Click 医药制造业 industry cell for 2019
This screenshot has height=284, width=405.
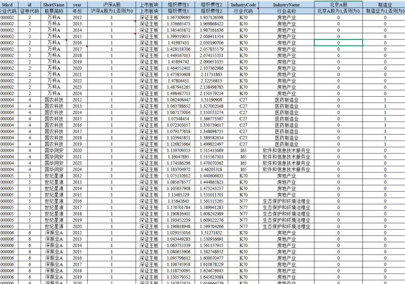point(286,144)
